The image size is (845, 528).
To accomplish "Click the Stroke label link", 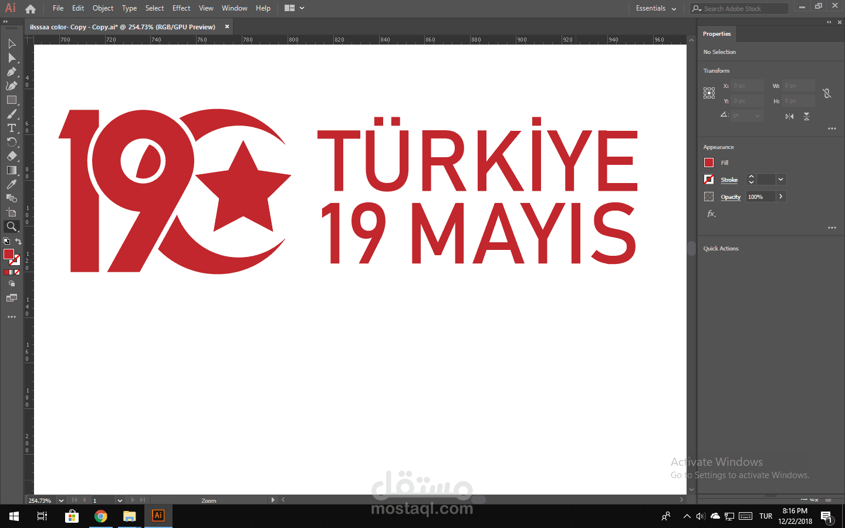I will point(729,180).
